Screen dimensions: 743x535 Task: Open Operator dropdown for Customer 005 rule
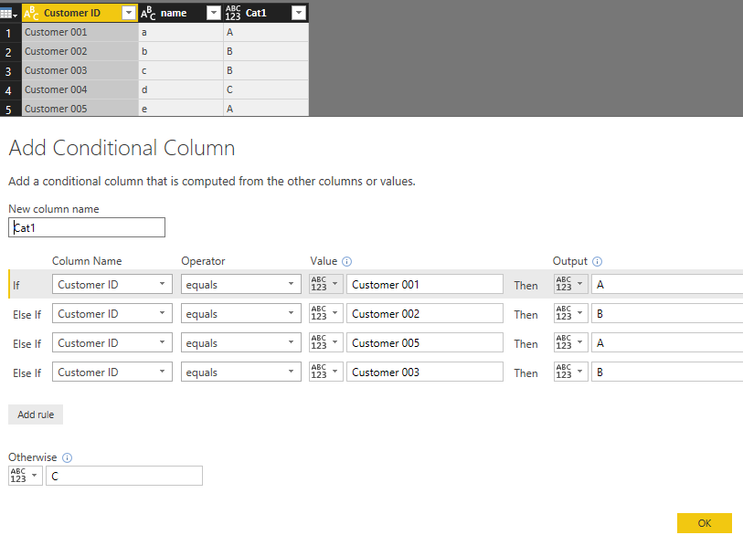pos(240,342)
